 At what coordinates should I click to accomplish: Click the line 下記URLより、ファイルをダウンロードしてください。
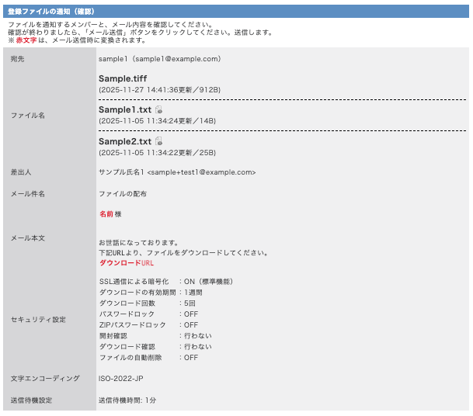coord(184,252)
